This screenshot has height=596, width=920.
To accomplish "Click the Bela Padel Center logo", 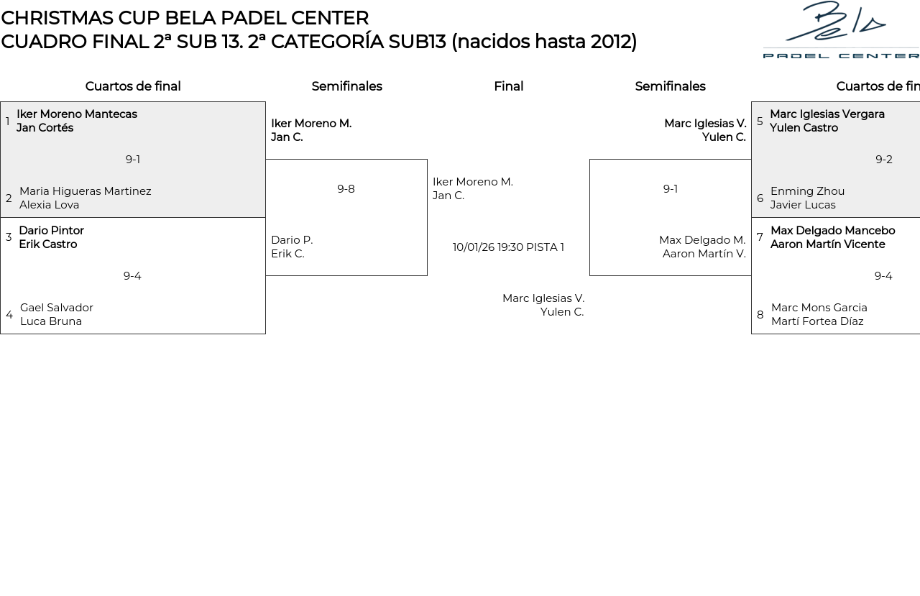I will 840,30.
